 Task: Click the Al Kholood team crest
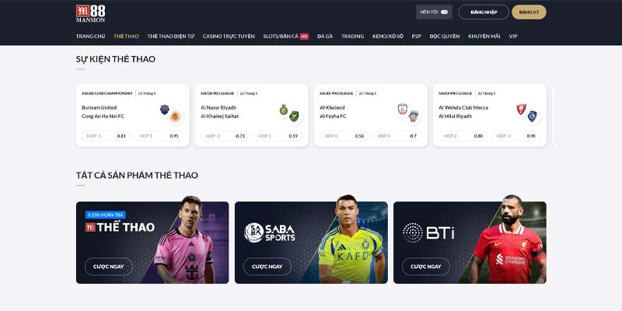pos(403,109)
